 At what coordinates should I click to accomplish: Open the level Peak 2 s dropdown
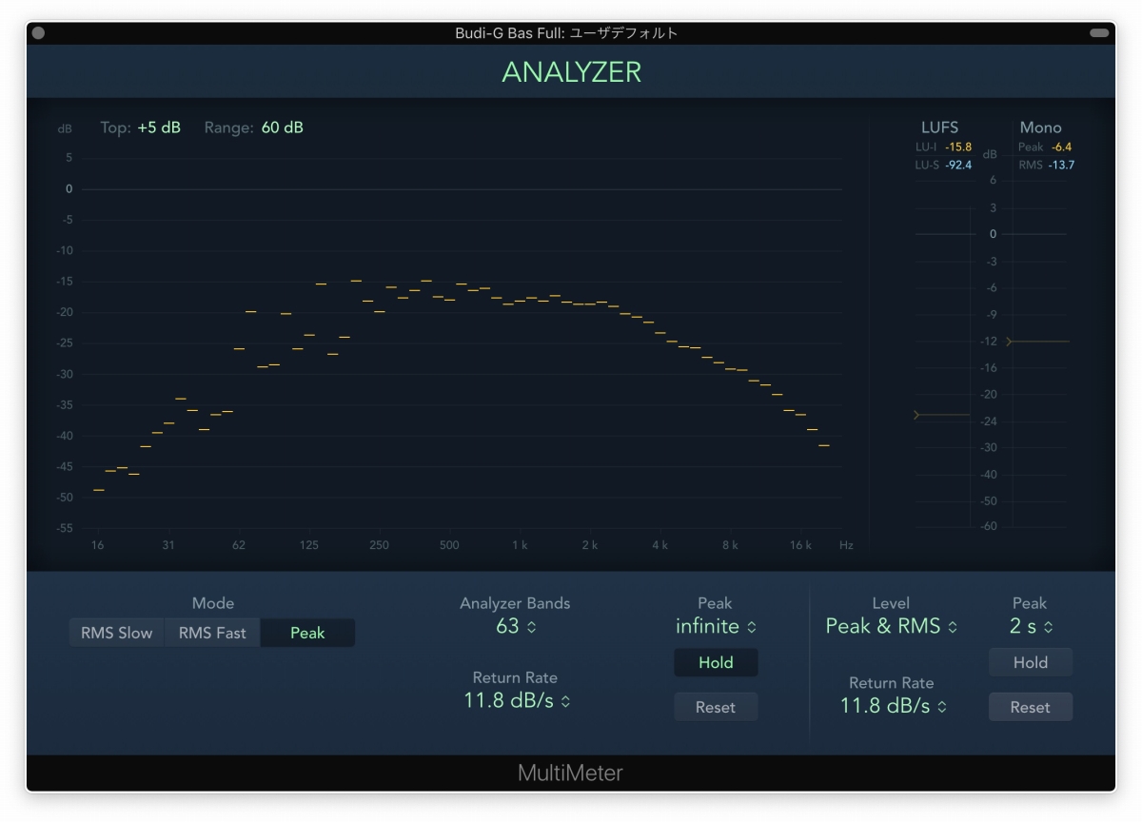point(1029,627)
